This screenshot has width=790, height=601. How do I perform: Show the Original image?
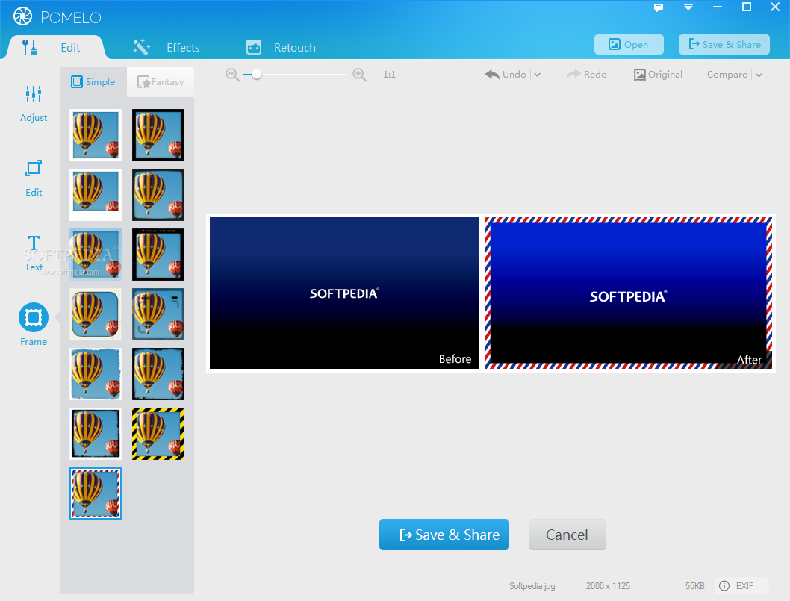(658, 75)
